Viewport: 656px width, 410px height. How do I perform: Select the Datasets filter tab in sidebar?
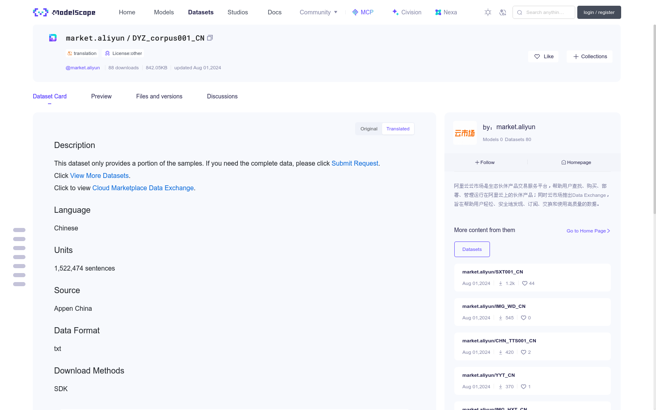click(x=472, y=249)
